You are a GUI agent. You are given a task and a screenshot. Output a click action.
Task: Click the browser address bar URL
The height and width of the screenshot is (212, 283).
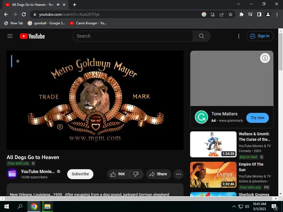click(x=69, y=14)
